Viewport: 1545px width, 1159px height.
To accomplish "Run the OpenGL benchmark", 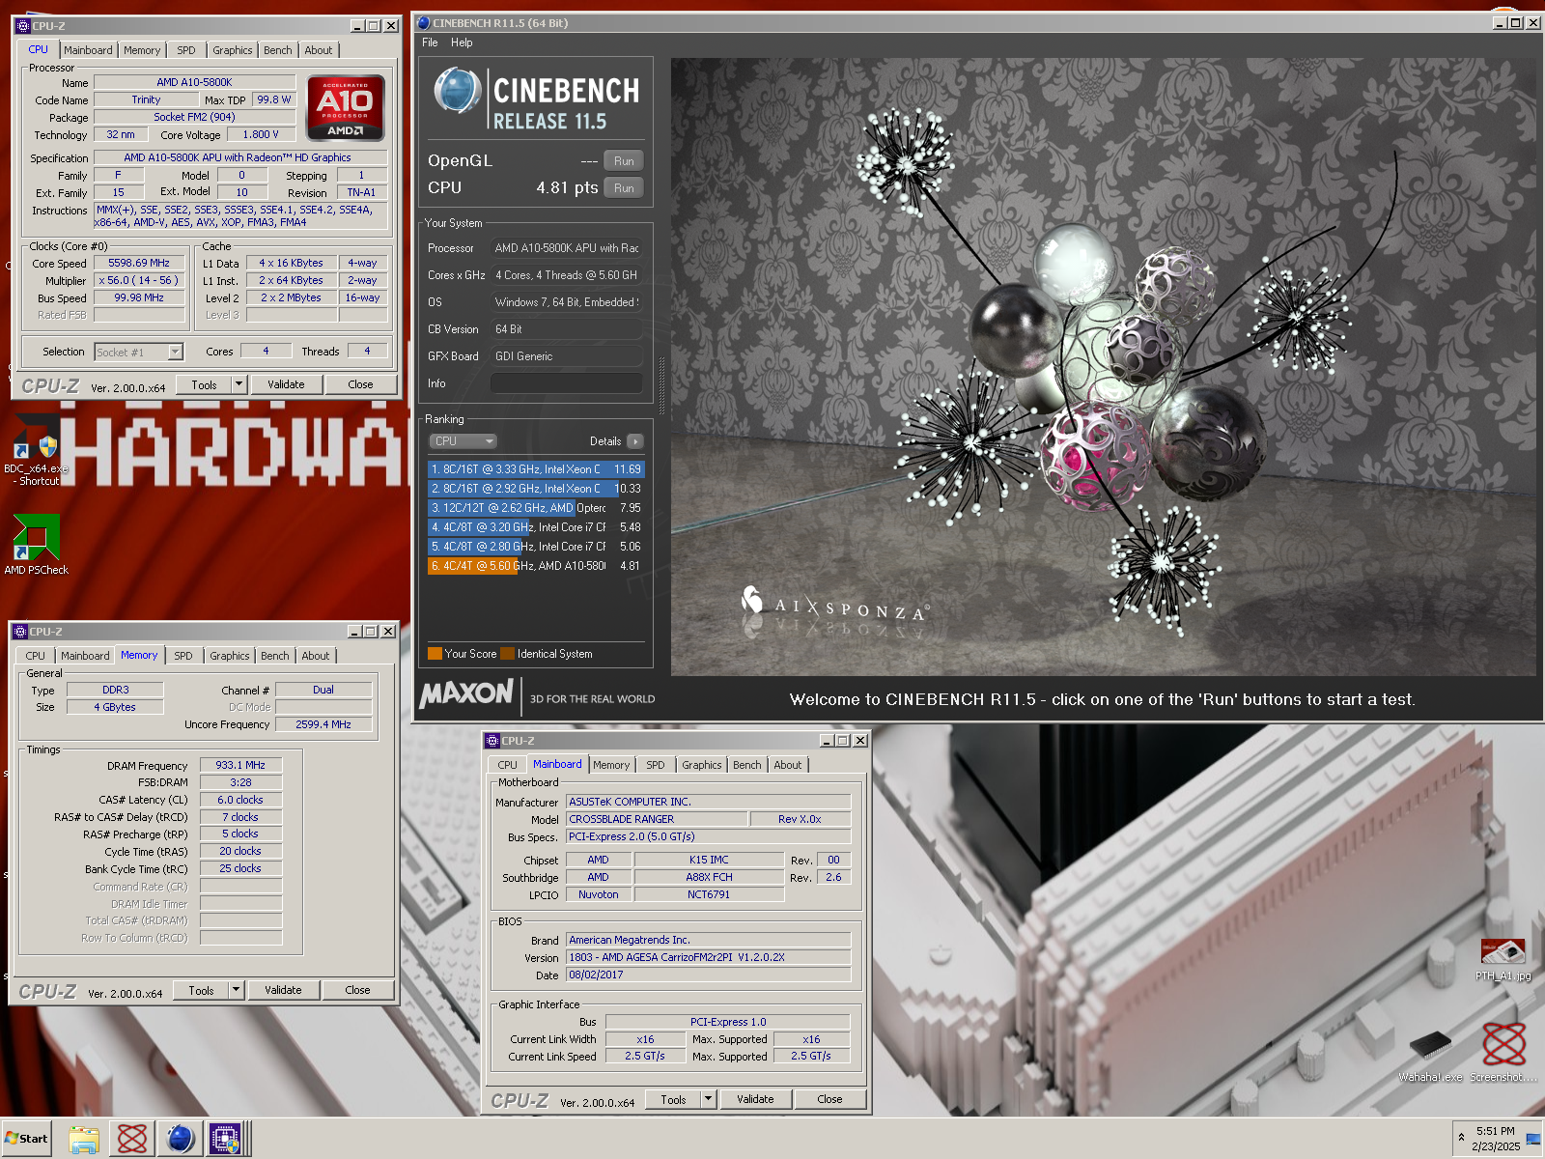I will pos(624,161).
